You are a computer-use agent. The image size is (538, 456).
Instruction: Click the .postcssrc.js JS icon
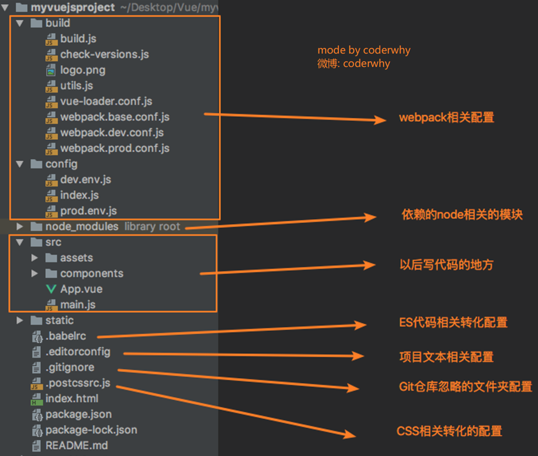(37, 384)
